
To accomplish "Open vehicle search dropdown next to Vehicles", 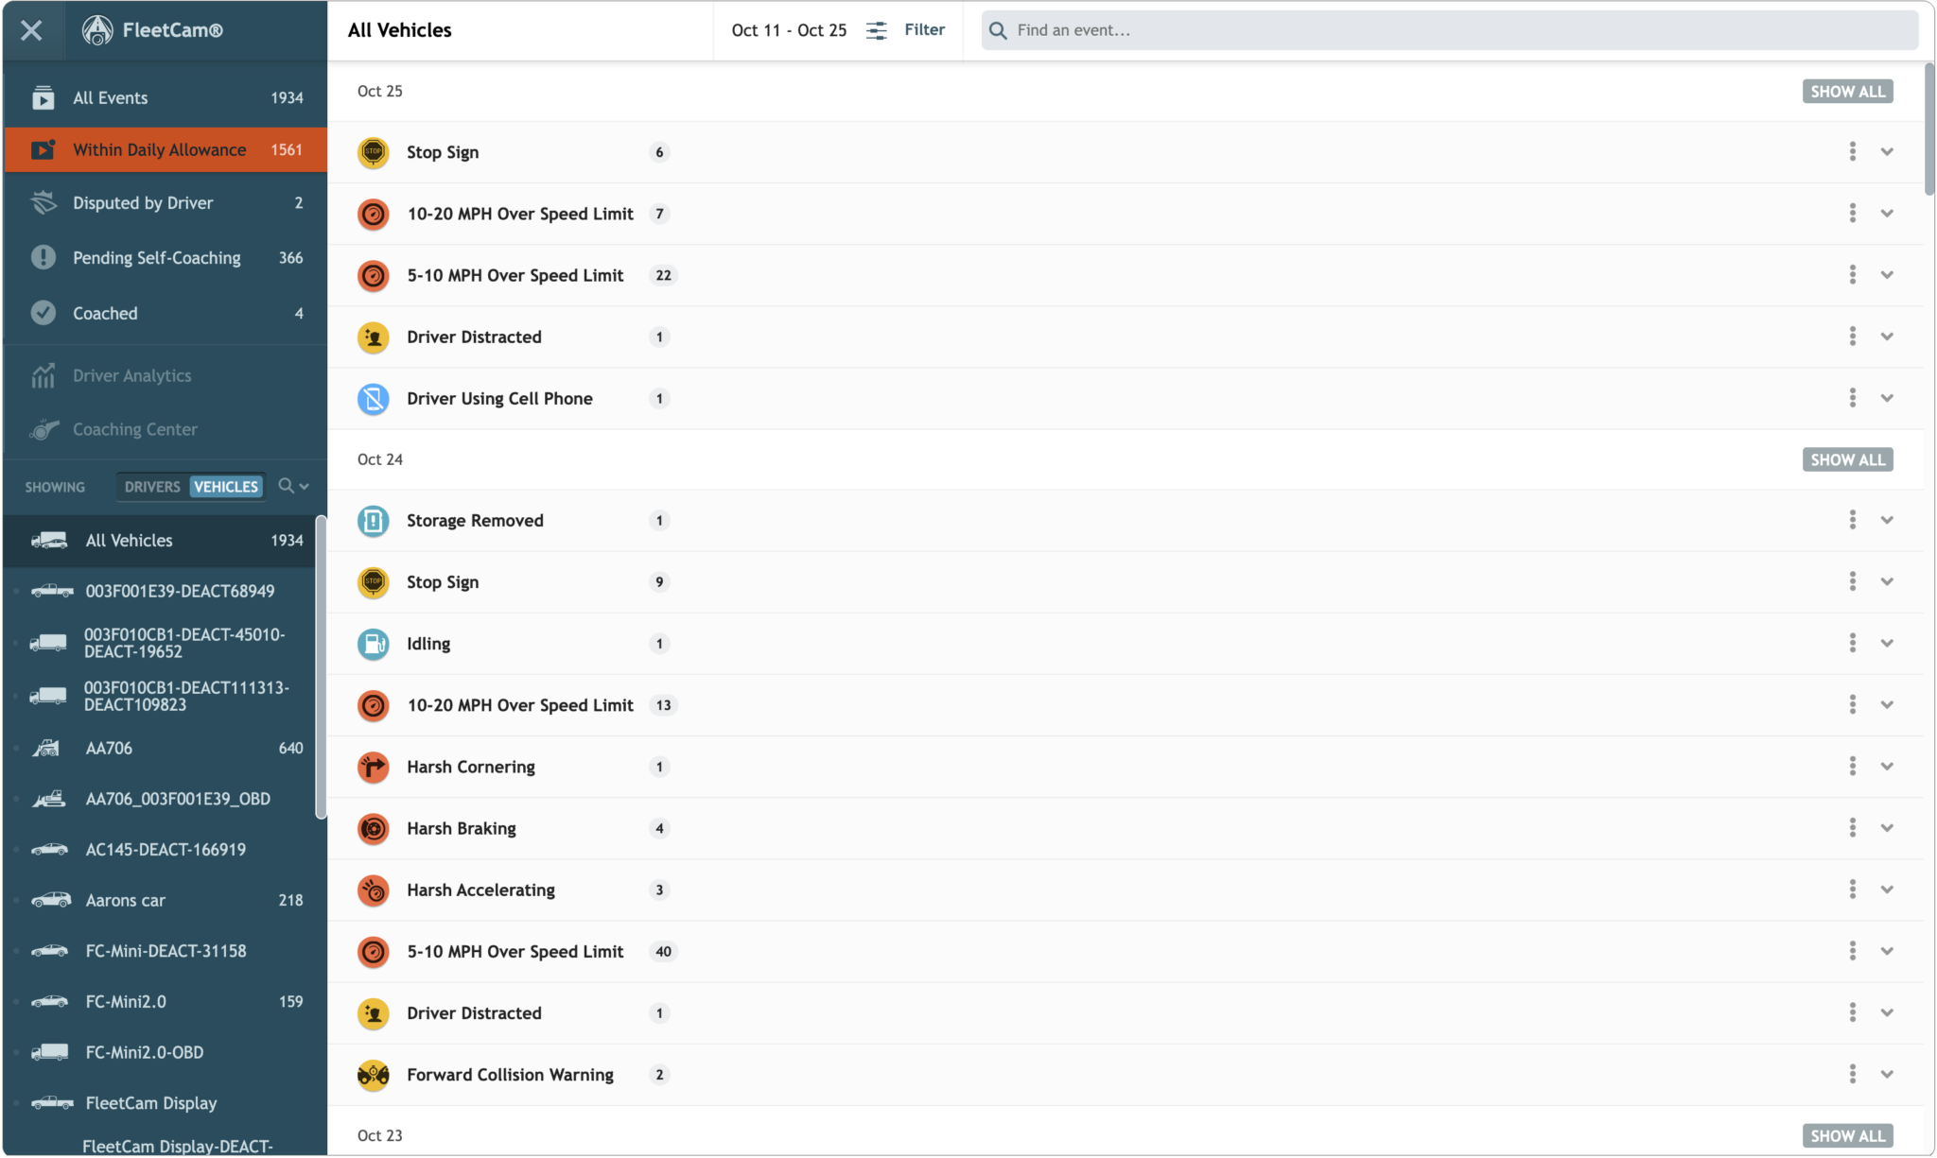I will tap(294, 487).
